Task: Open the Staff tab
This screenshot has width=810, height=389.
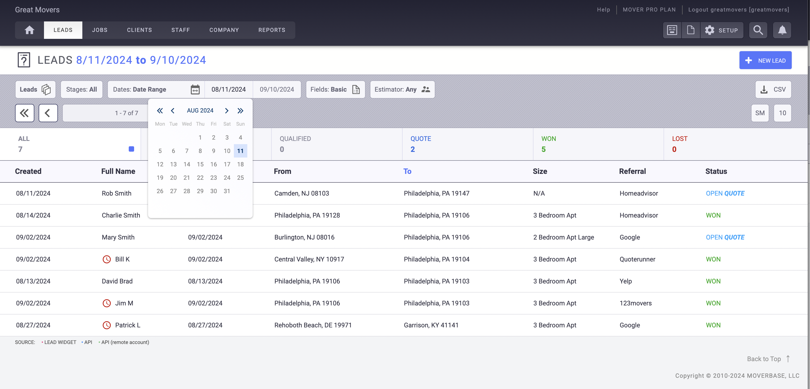Action: point(181,30)
